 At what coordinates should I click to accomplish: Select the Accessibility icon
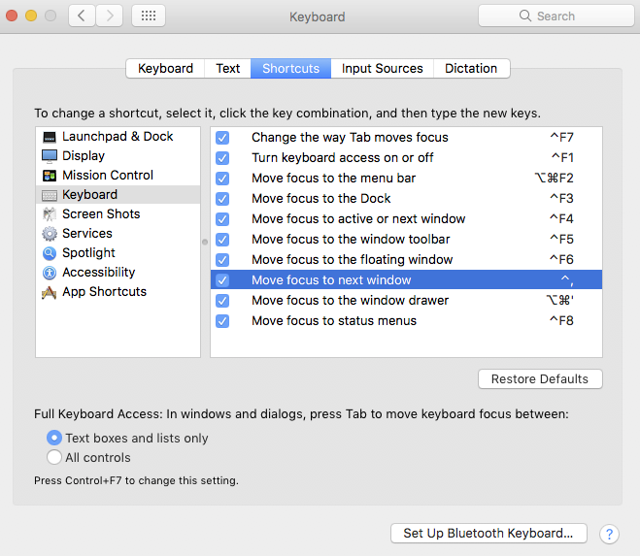click(x=50, y=273)
